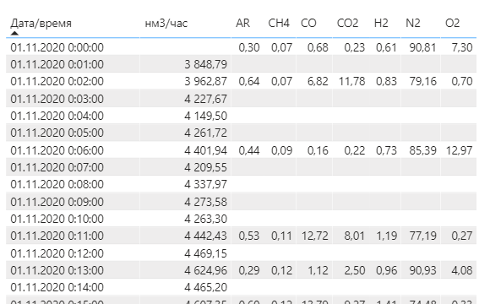Select the date cell 01.11.2020 0:04:00
This screenshot has height=304, width=490.
[57, 116]
